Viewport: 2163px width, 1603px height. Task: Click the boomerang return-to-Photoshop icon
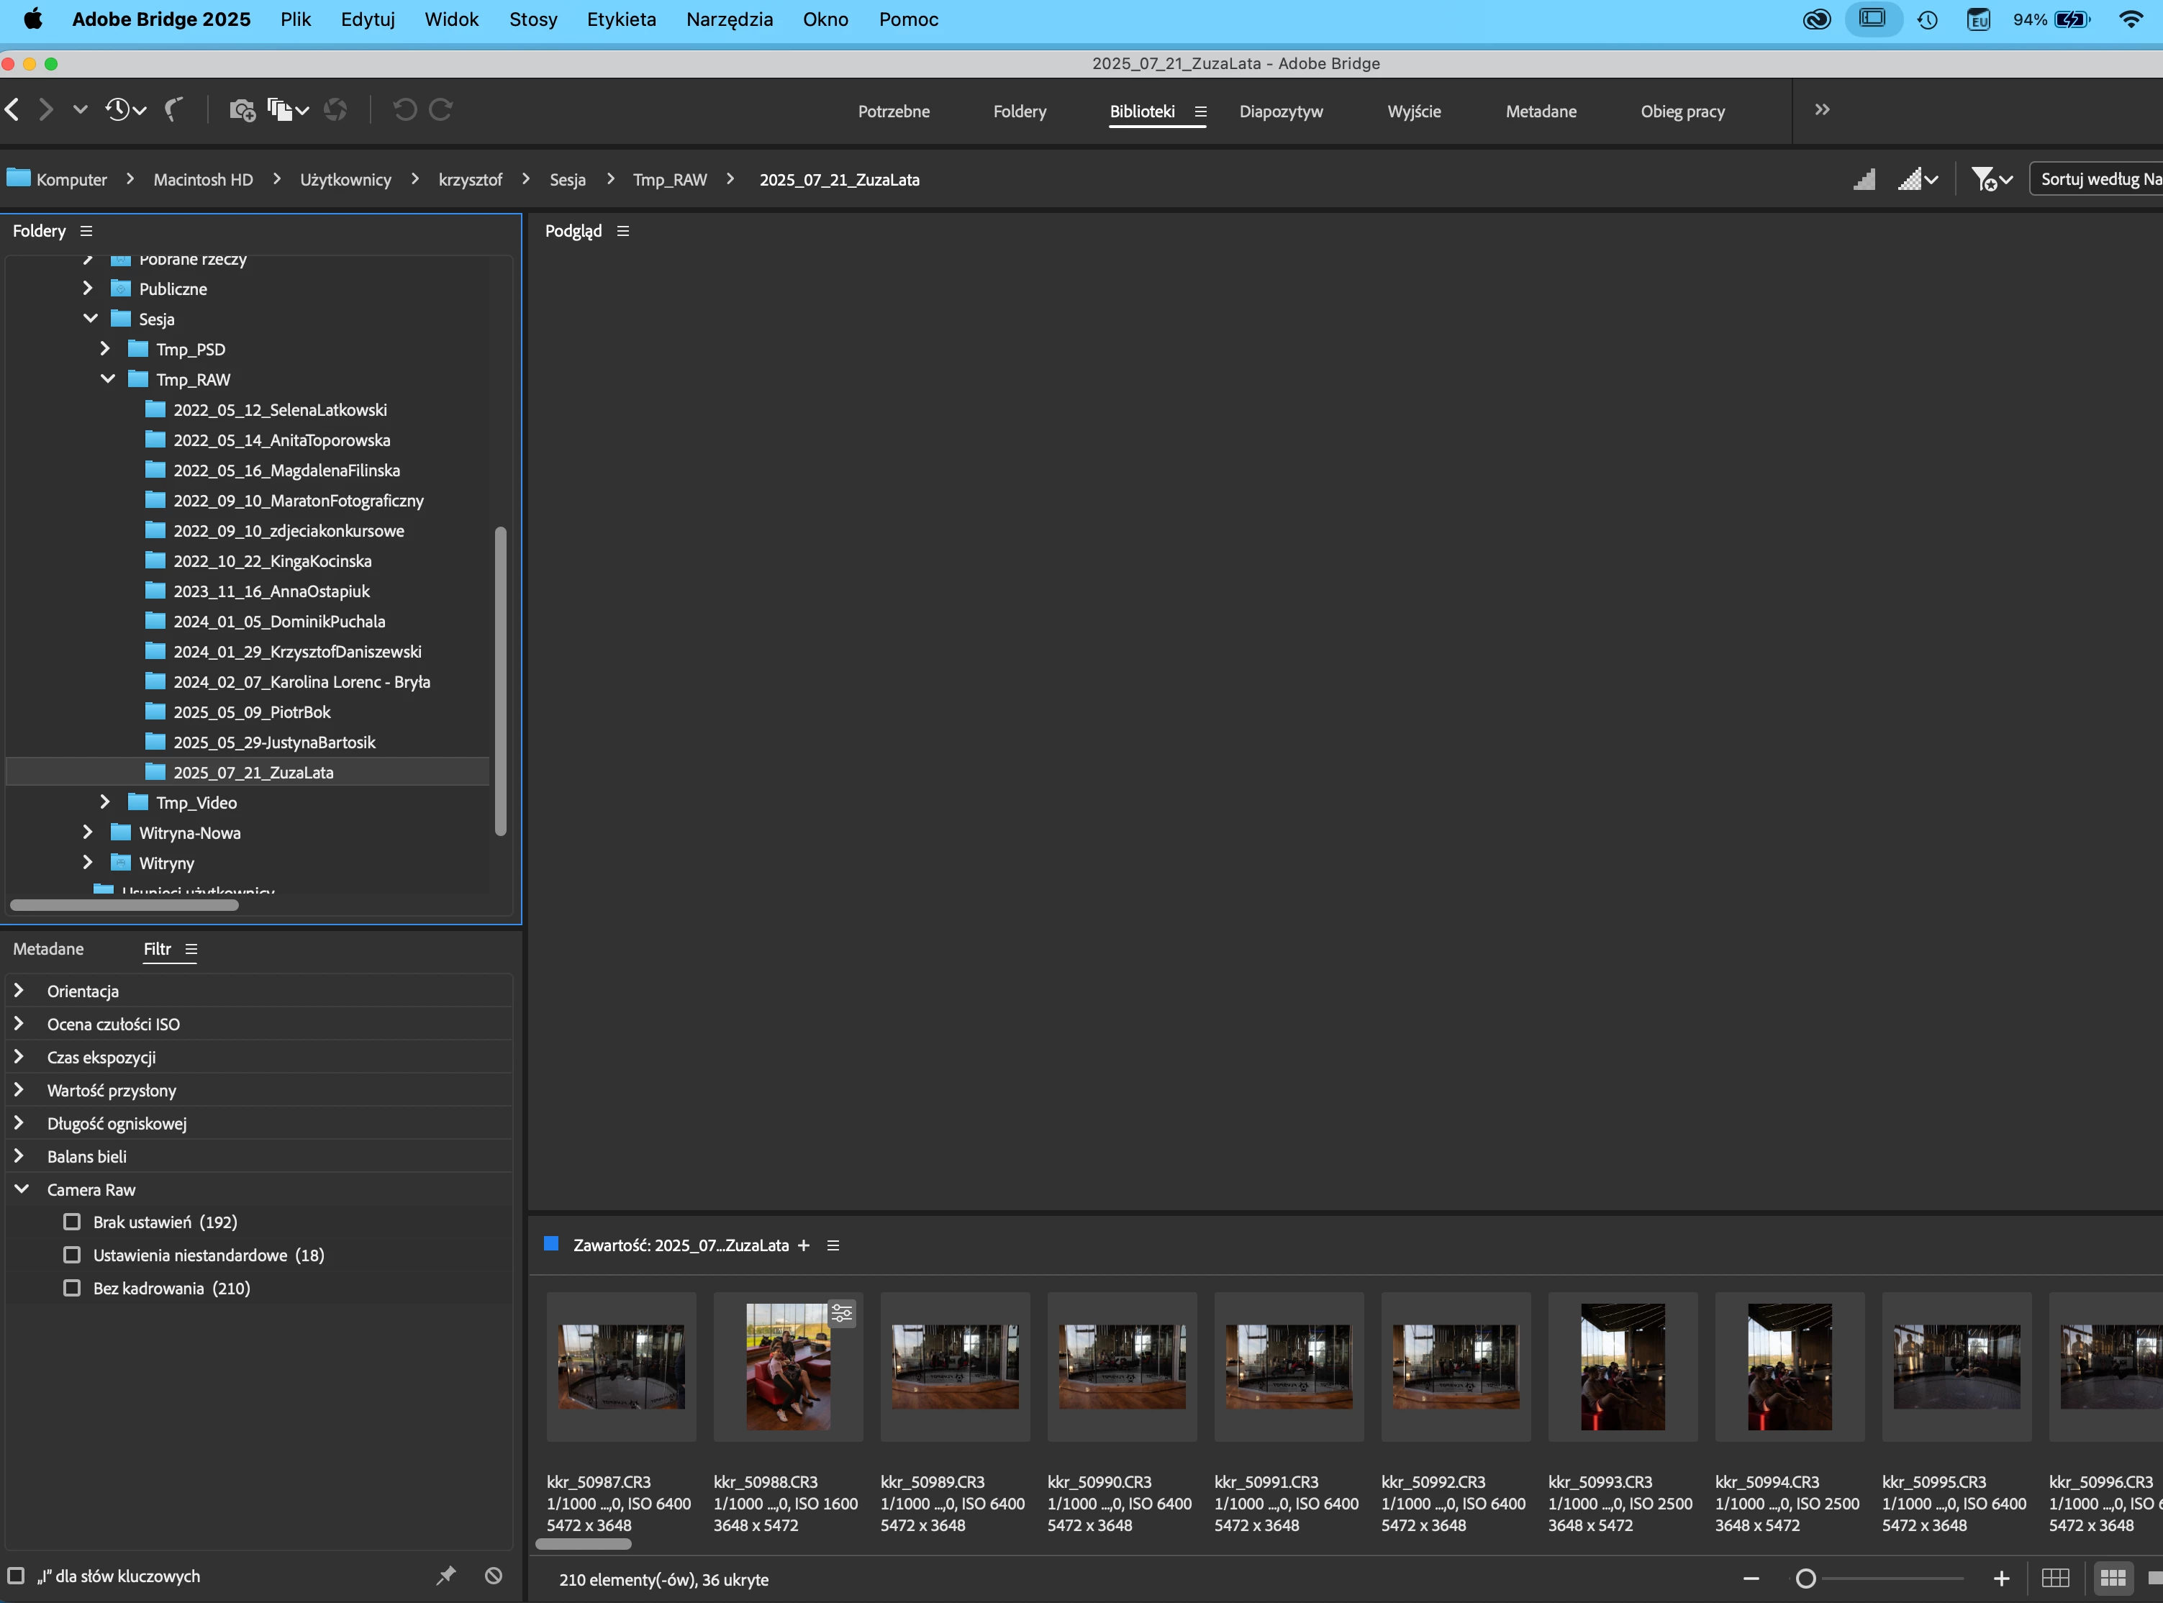tap(173, 109)
